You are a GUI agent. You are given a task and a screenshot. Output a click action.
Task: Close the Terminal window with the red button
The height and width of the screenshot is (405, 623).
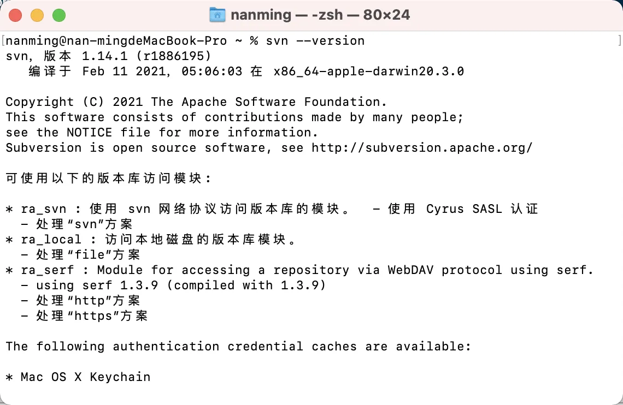pos(15,15)
